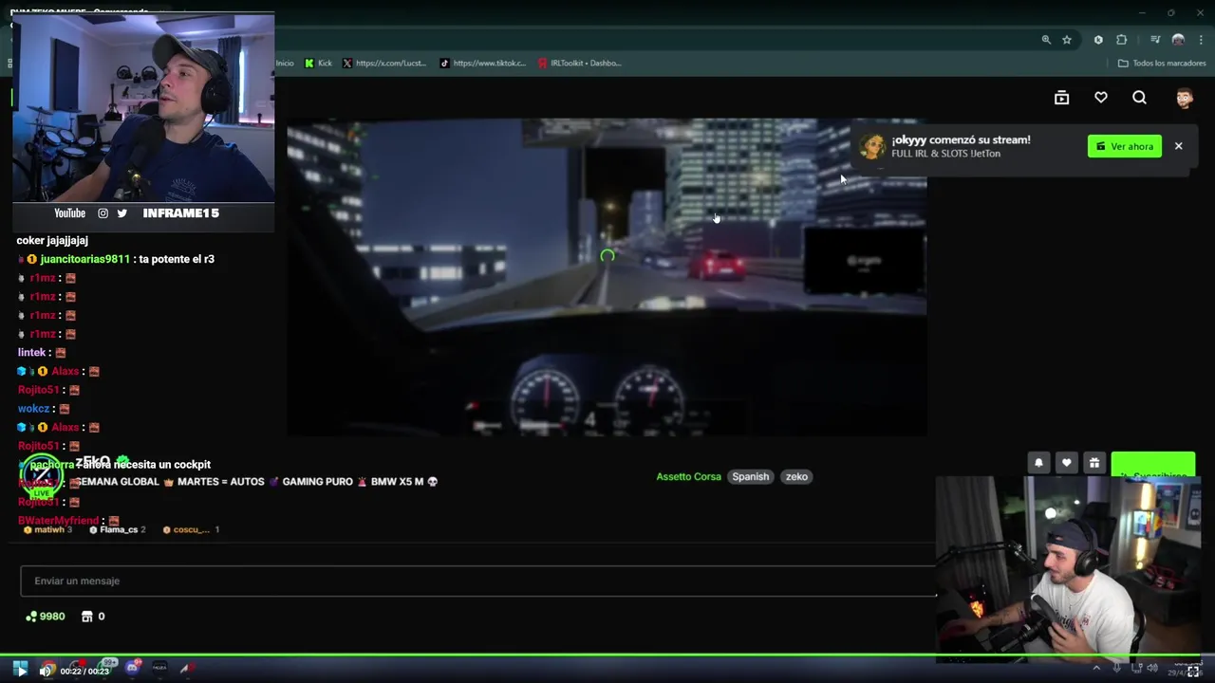Bookmark this page with the star icon
This screenshot has width=1215, height=683.
click(x=1067, y=40)
